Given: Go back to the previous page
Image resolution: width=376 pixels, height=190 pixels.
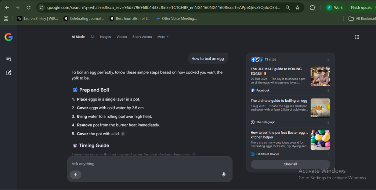Looking at the screenshot, I should click(x=7, y=8).
